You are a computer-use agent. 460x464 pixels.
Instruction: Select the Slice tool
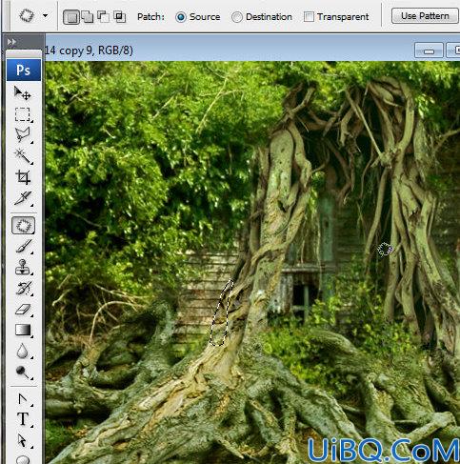point(22,198)
